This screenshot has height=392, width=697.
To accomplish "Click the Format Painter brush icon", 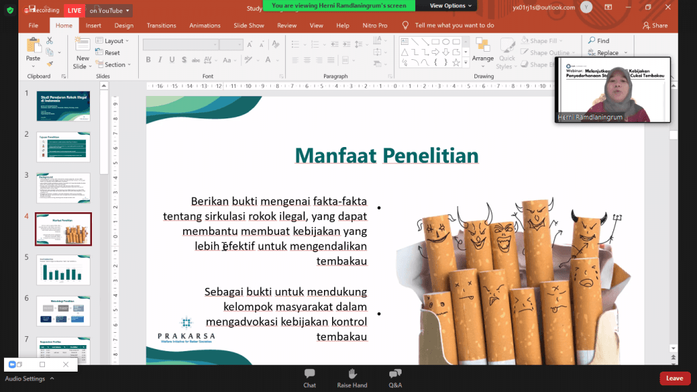I will coord(49,64).
